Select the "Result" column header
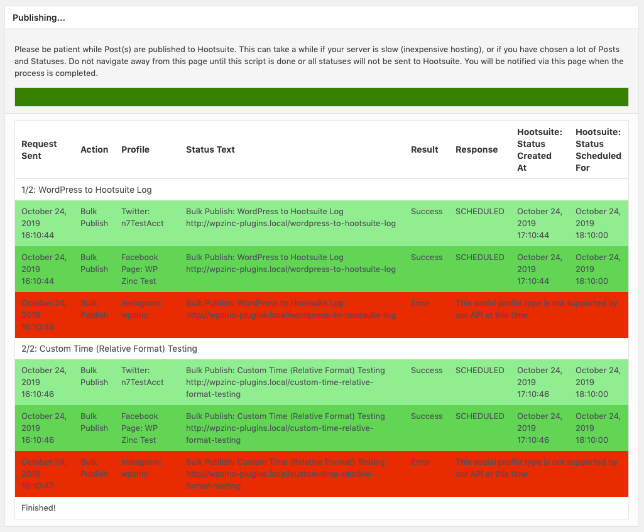The image size is (644, 532). coord(424,150)
